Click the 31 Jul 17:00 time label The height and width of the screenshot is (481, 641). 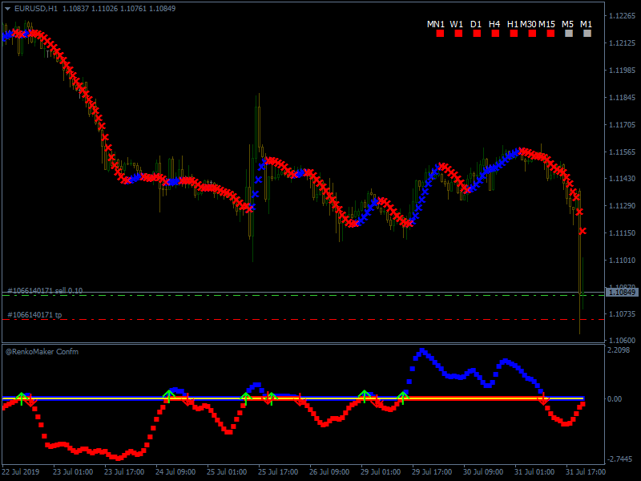(x=587, y=472)
